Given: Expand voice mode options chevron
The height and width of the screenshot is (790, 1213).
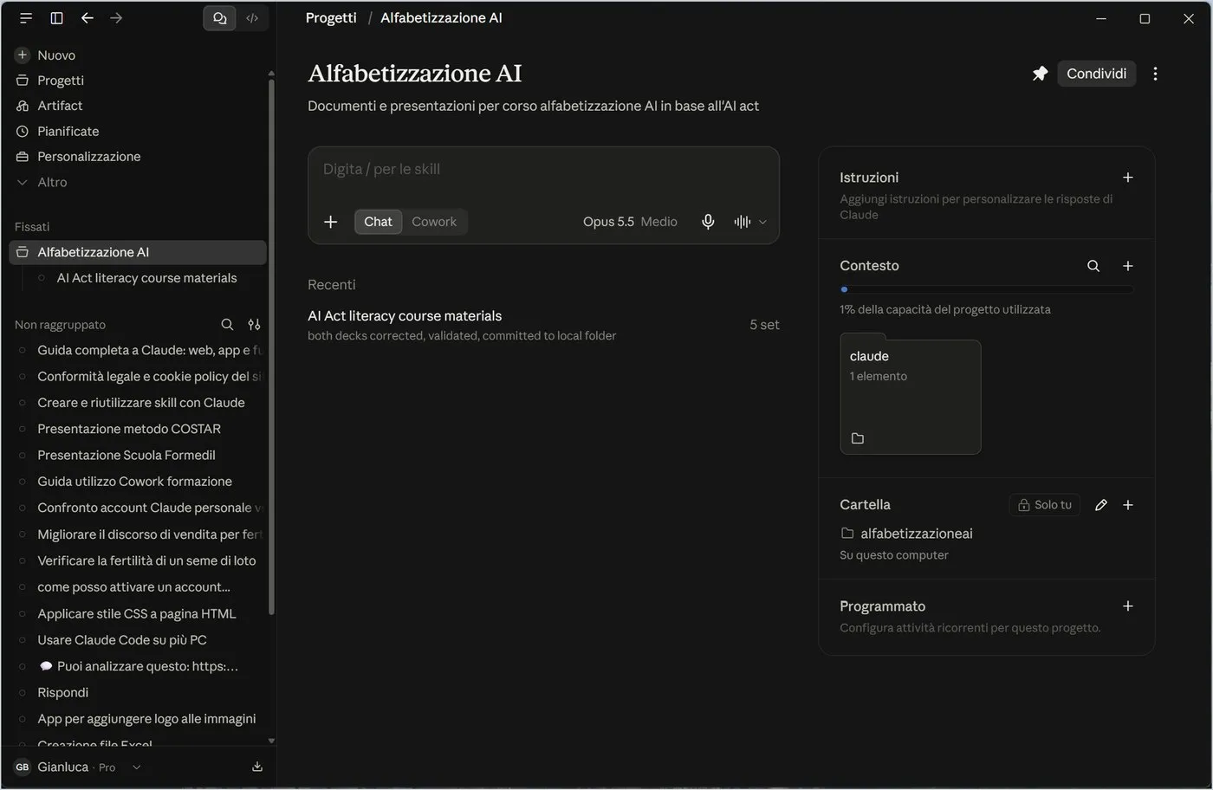Looking at the screenshot, I should pyautogui.click(x=762, y=222).
